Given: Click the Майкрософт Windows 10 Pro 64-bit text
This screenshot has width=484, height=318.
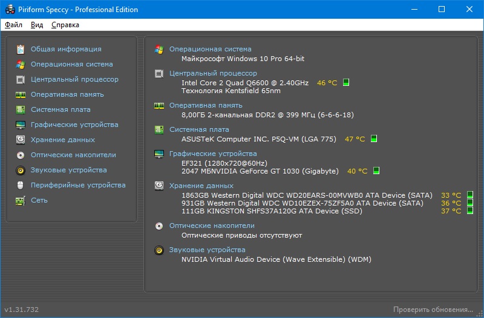Looking at the screenshot, I should pos(243,59).
